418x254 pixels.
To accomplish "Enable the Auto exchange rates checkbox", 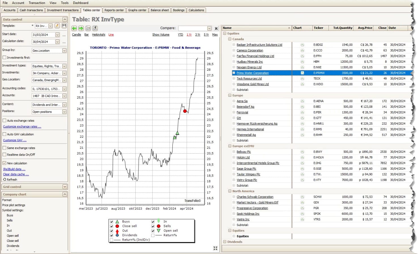I will 5,120.
